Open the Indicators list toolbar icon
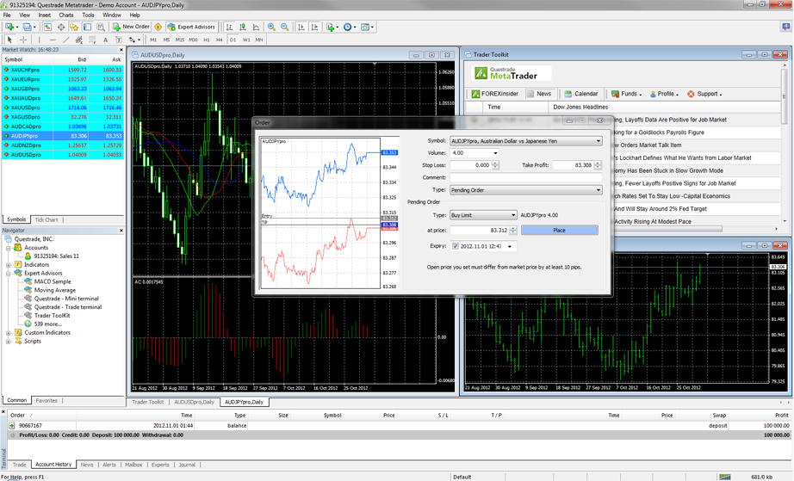Screen dimensions: 794x481 pyautogui.click(x=332, y=27)
